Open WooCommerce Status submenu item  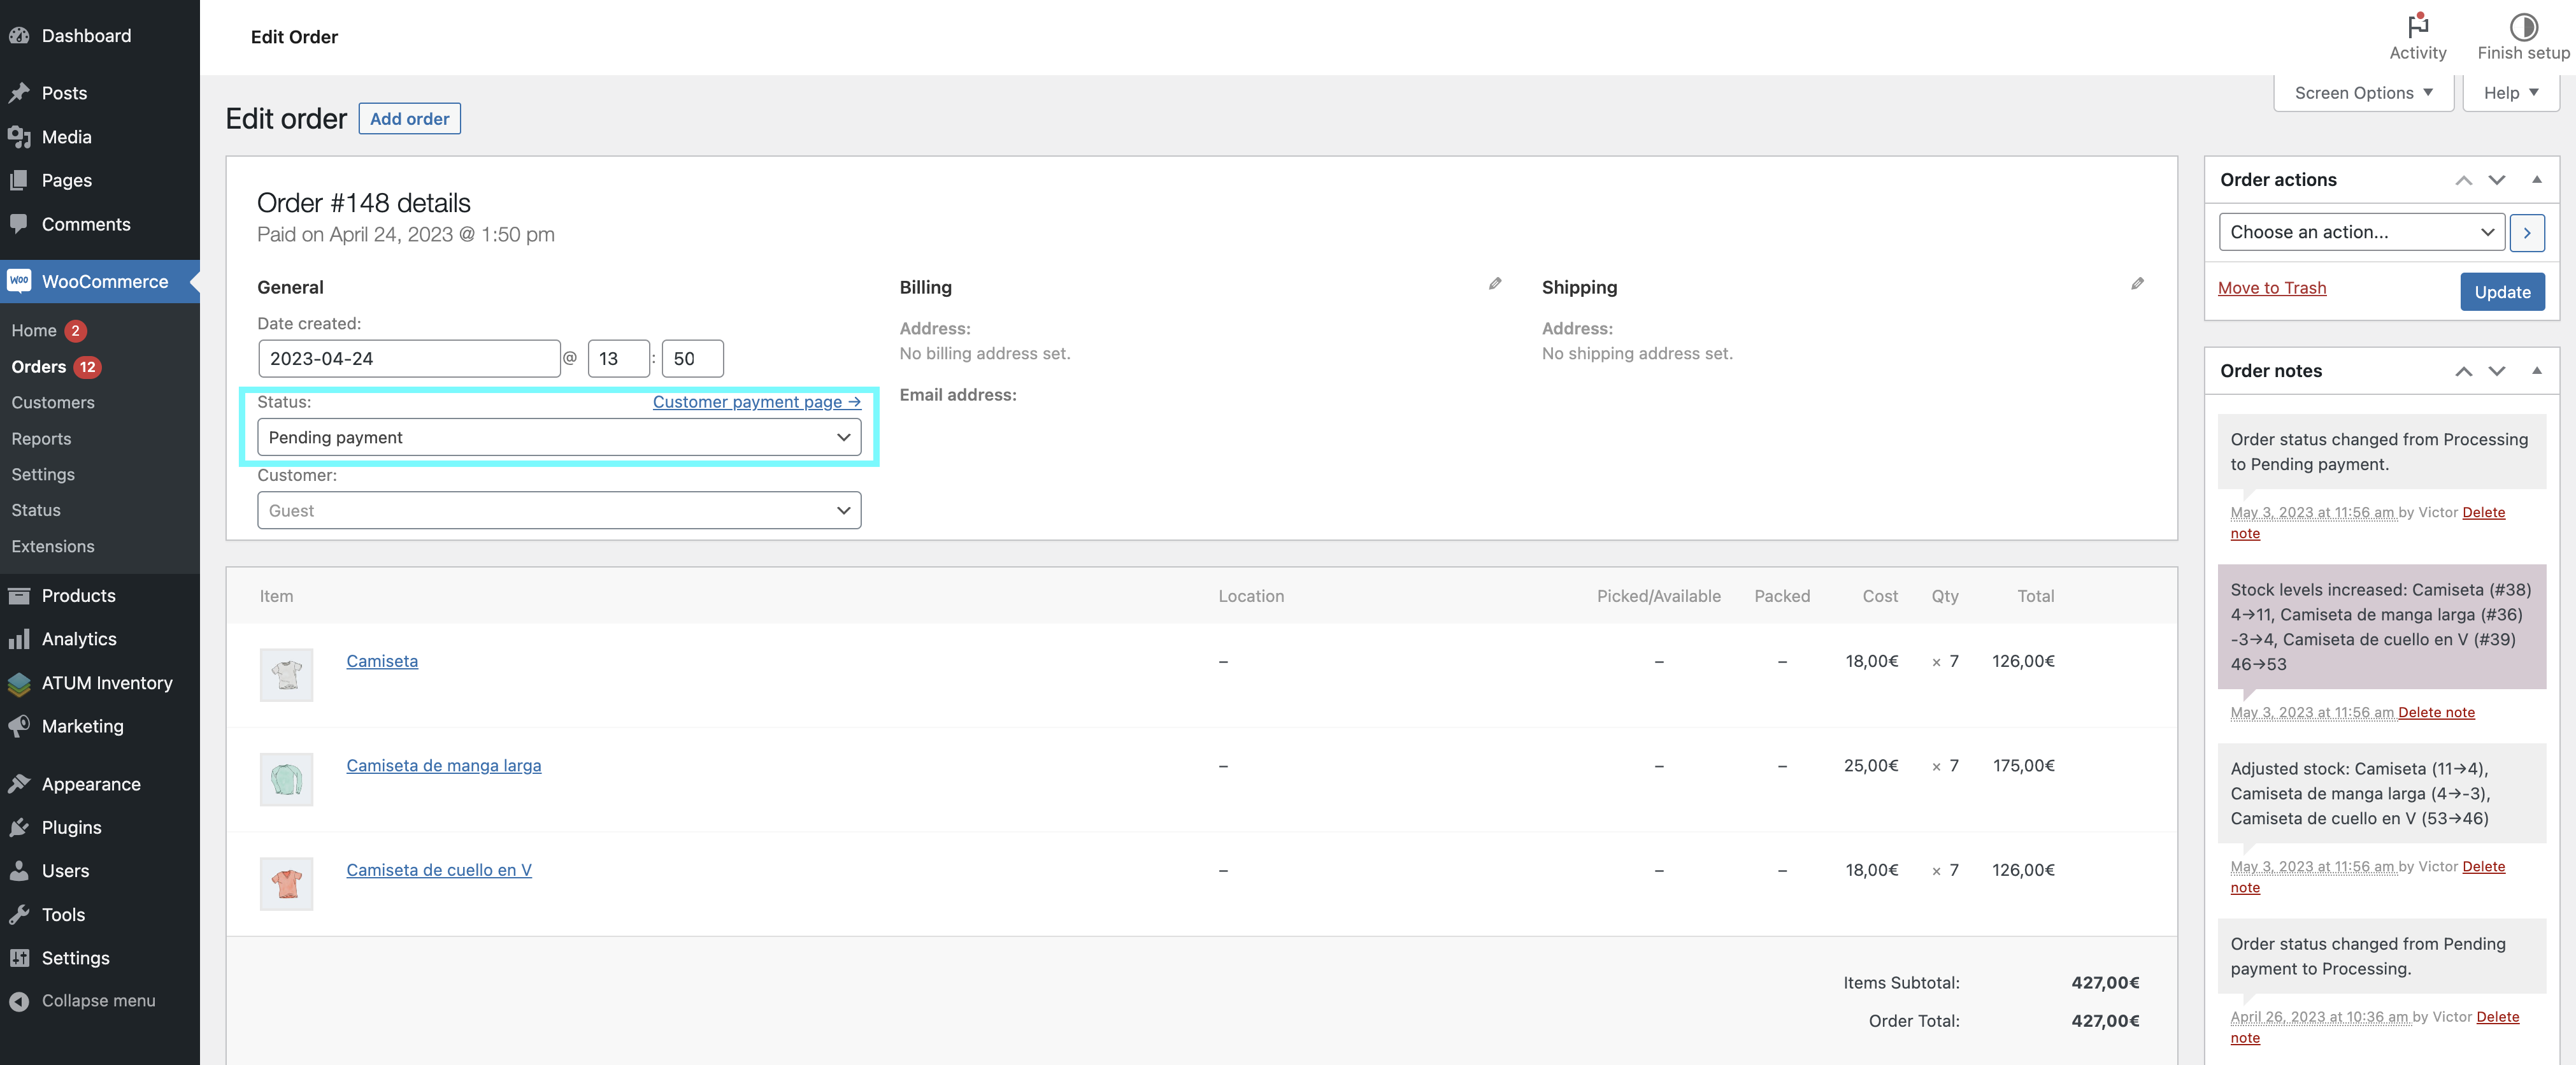coord(36,510)
